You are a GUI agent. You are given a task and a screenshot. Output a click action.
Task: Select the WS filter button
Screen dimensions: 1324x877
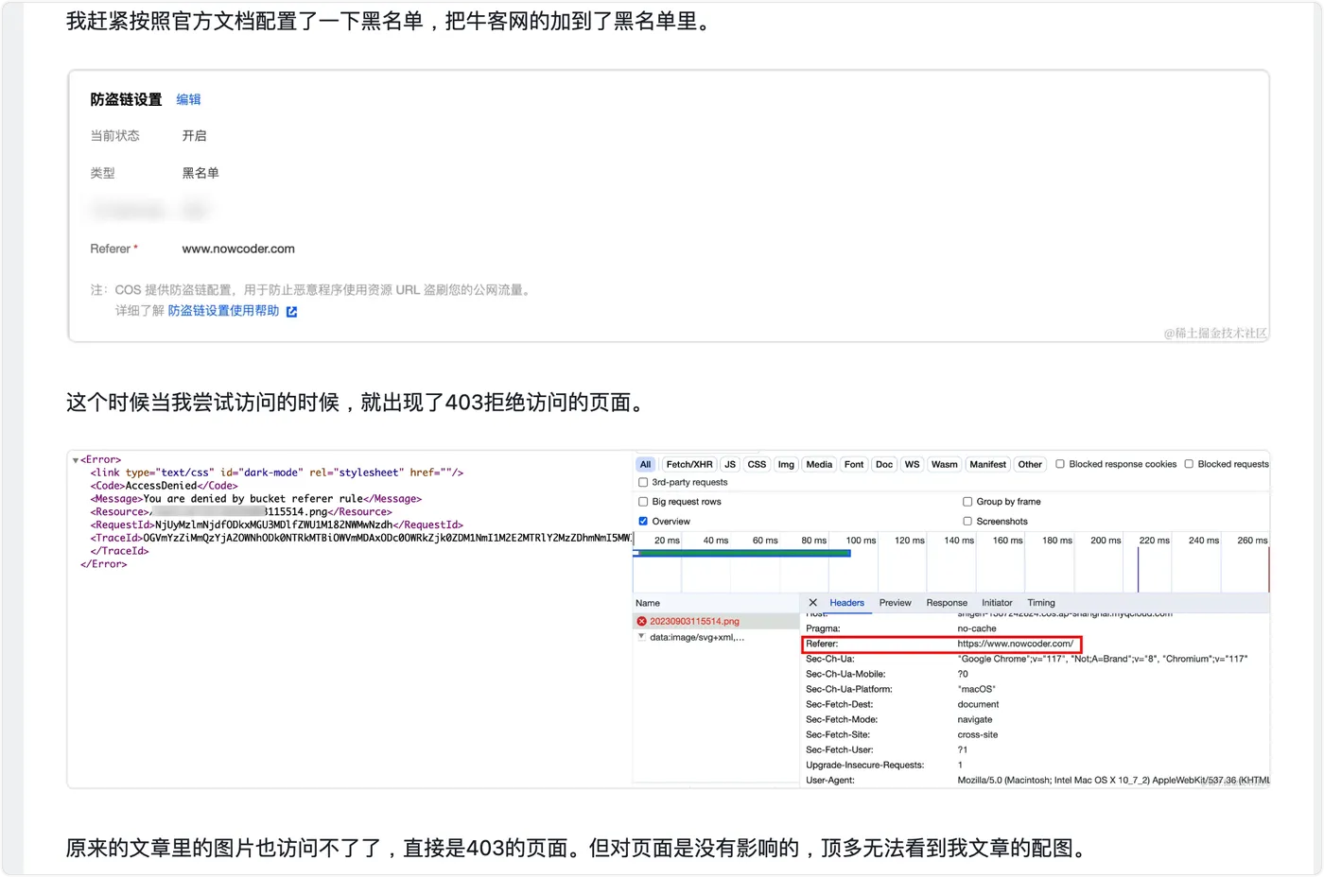click(912, 464)
